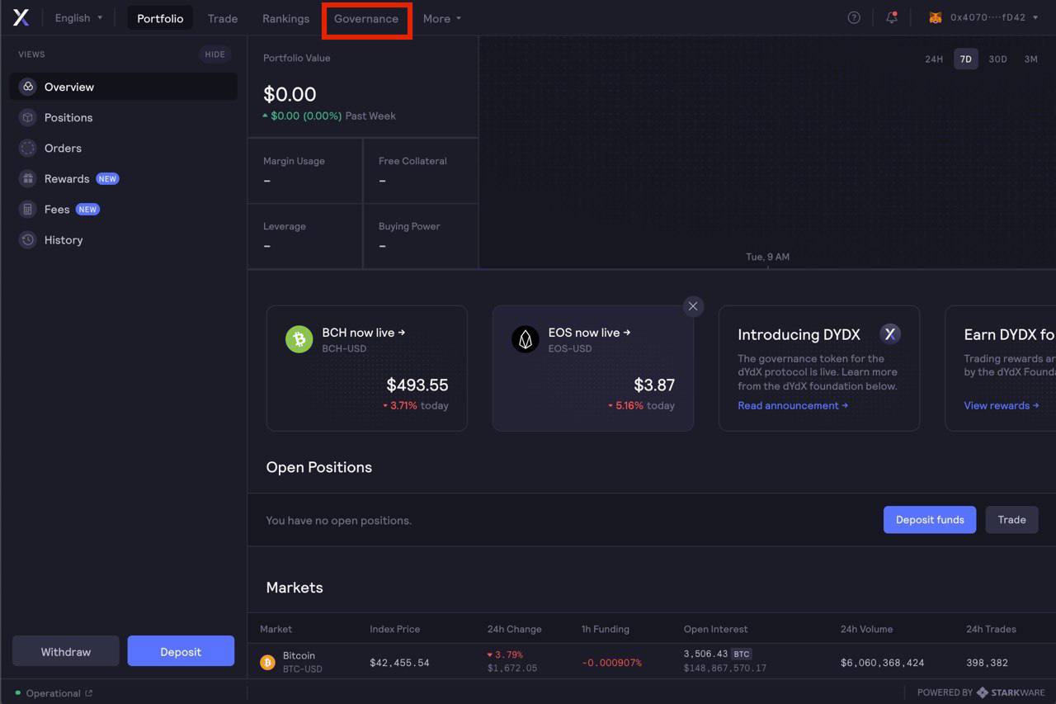Screen dimensions: 1056x704
Task: Select the 24H chart range
Action: (x=934, y=59)
